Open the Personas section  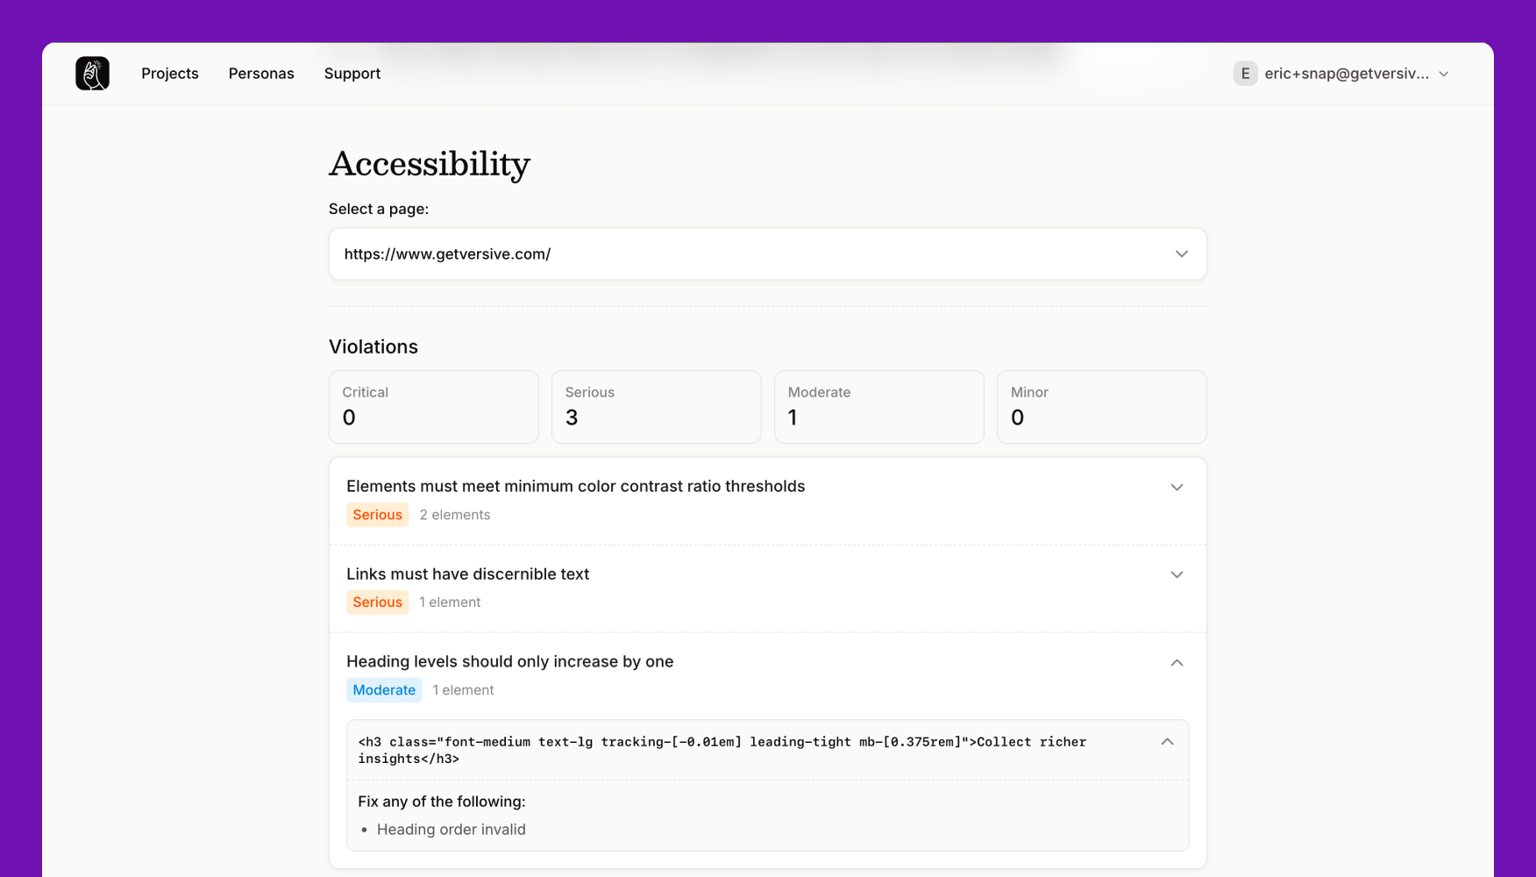(261, 73)
